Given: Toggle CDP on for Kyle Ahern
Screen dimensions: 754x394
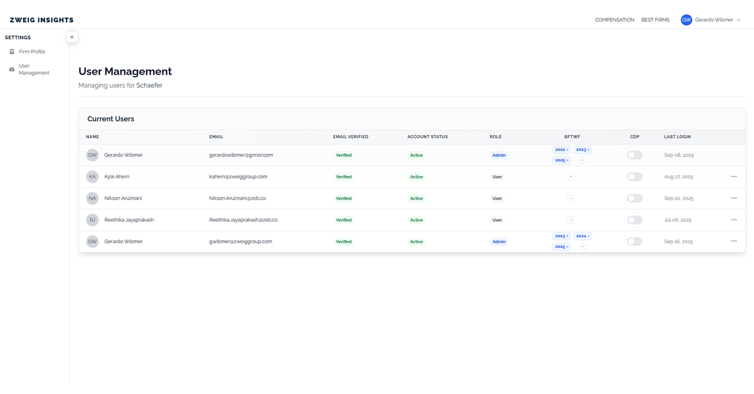Looking at the screenshot, I should pyautogui.click(x=634, y=177).
